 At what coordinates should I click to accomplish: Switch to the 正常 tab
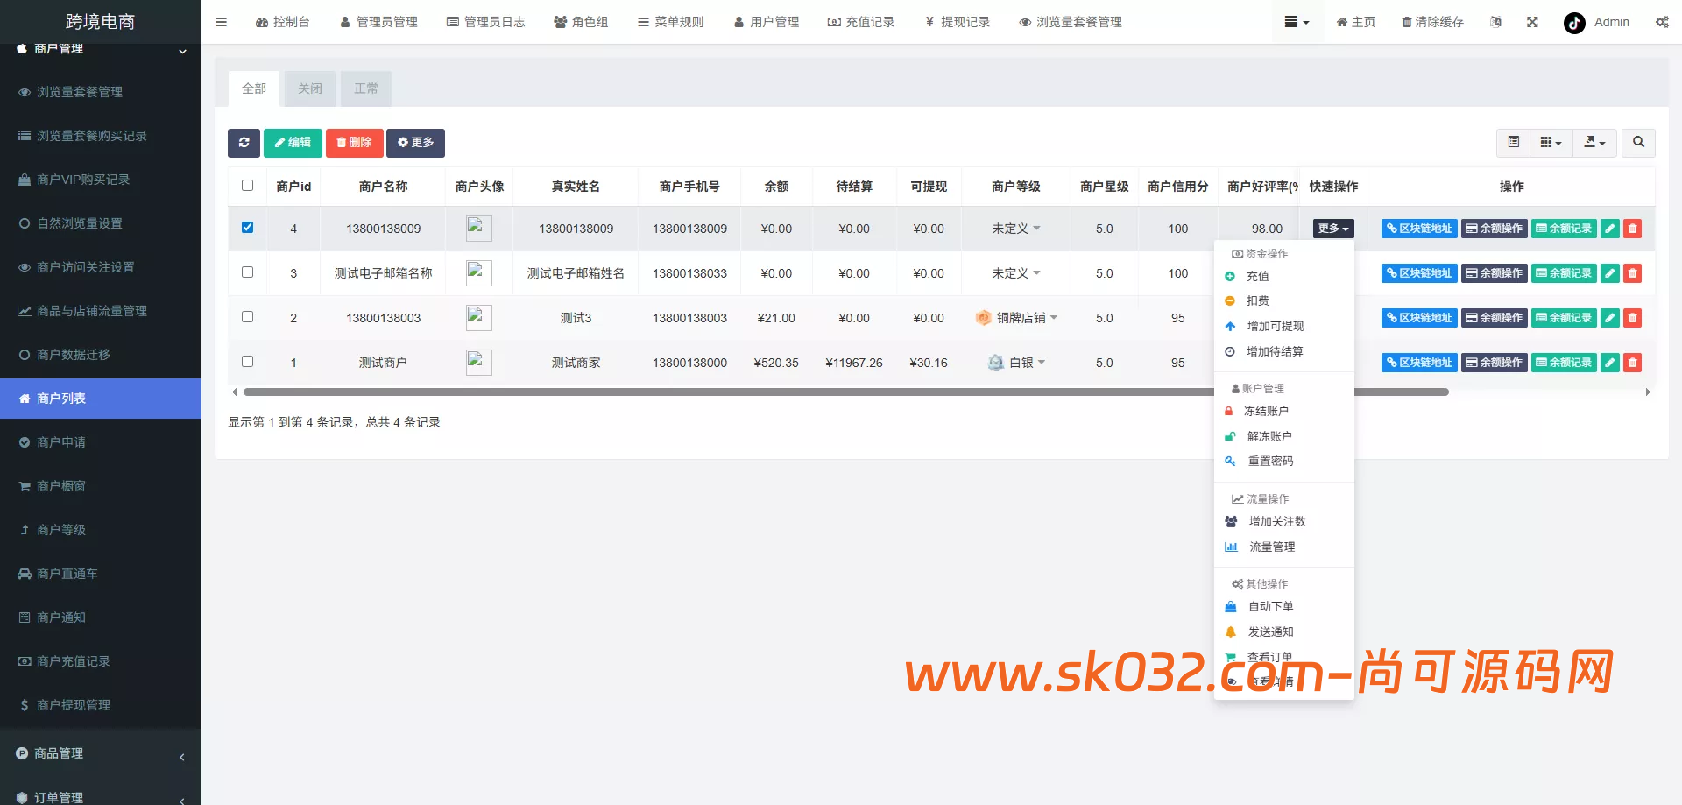click(365, 88)
